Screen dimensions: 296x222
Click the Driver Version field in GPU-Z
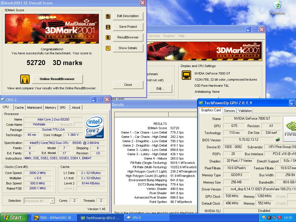(260, 189)
